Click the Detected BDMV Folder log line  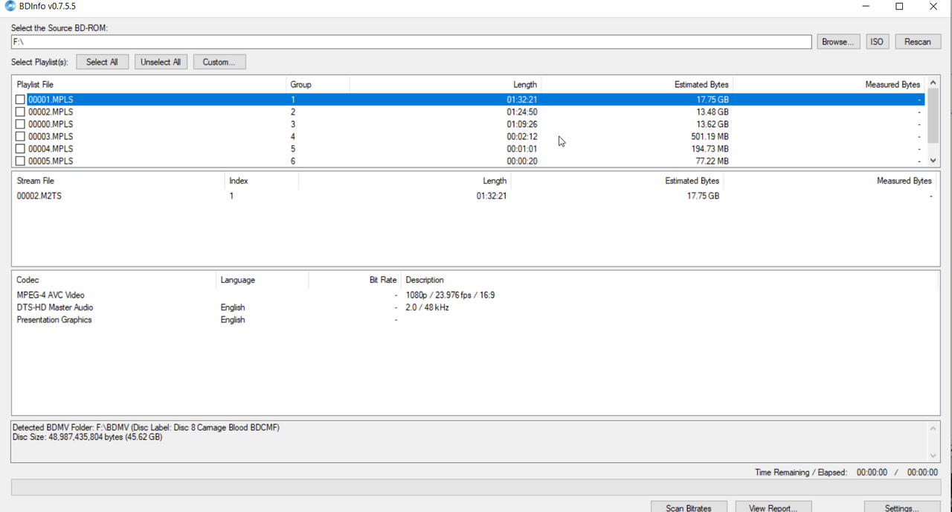(146, 428)
